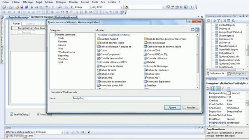The image size is (249, 140).
Task: Open the Outils menu
Action: pyautogui.click(x=95, y=2)
